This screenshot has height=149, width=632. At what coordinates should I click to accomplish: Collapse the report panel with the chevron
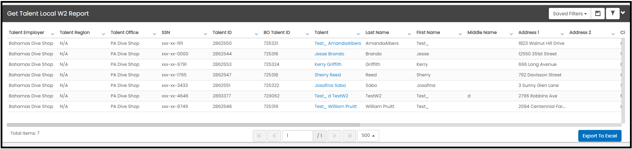pos(623,13)
